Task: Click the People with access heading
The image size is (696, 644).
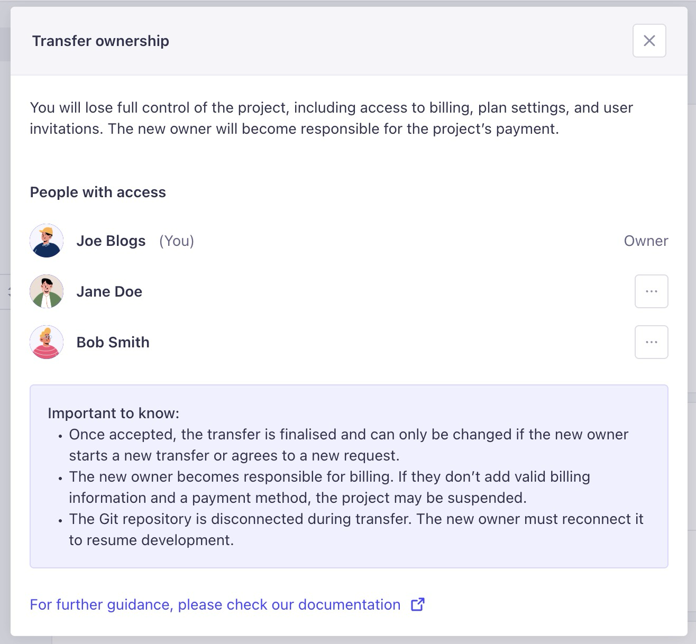Action: pyautogui.click(x=98, y=192)
